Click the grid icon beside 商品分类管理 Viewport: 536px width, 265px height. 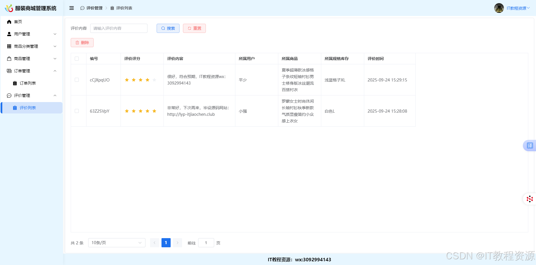(x=9, y=46)
